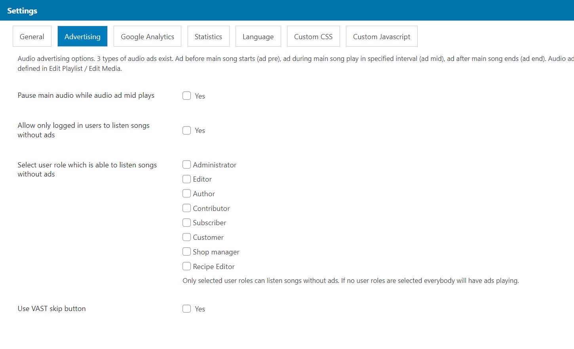Check the Author user role
This screenshot has width=574, height=349.
(186, 193)
